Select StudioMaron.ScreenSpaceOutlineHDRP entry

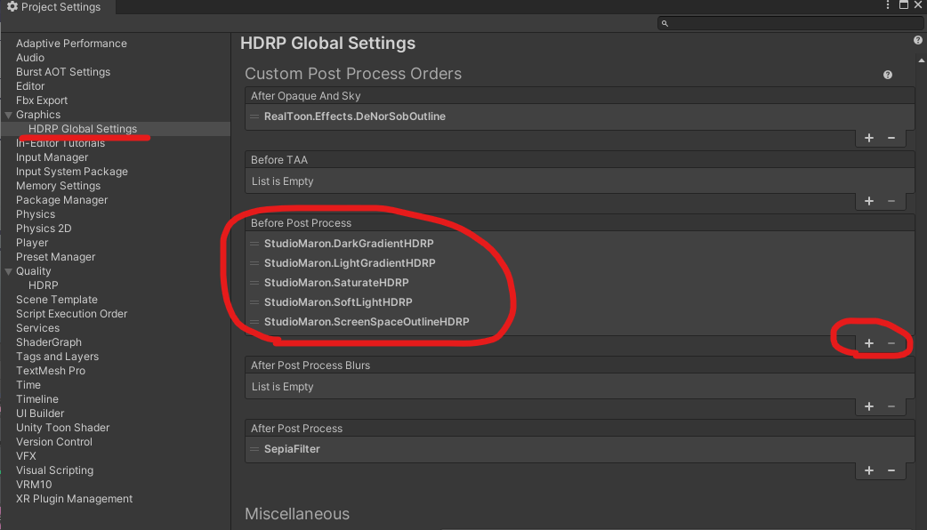click(366, 322)
